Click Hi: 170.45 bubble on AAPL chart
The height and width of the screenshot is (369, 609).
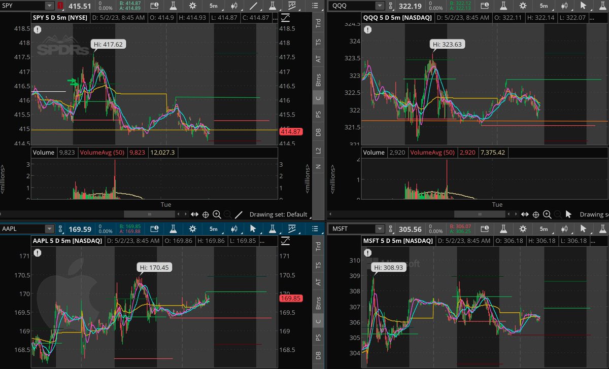click(155, 267)
